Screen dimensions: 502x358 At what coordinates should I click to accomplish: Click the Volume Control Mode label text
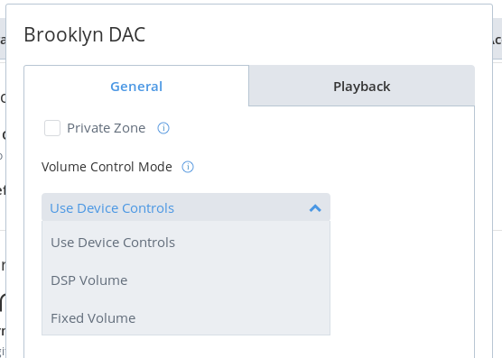(107, 167)
